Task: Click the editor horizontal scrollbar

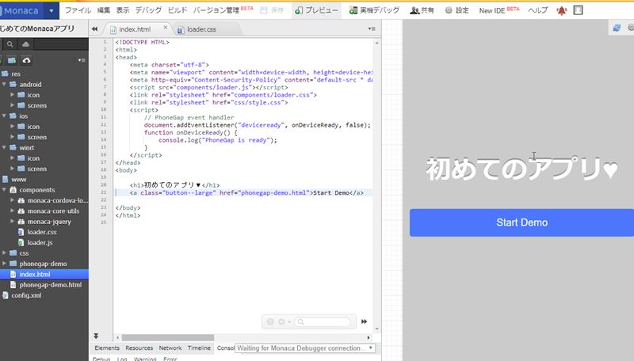Action: (168, 337)
